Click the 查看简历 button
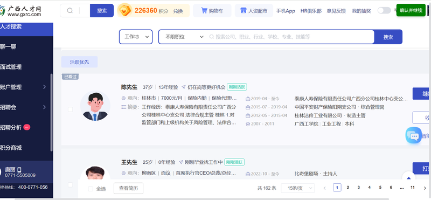 pos(128,188)
